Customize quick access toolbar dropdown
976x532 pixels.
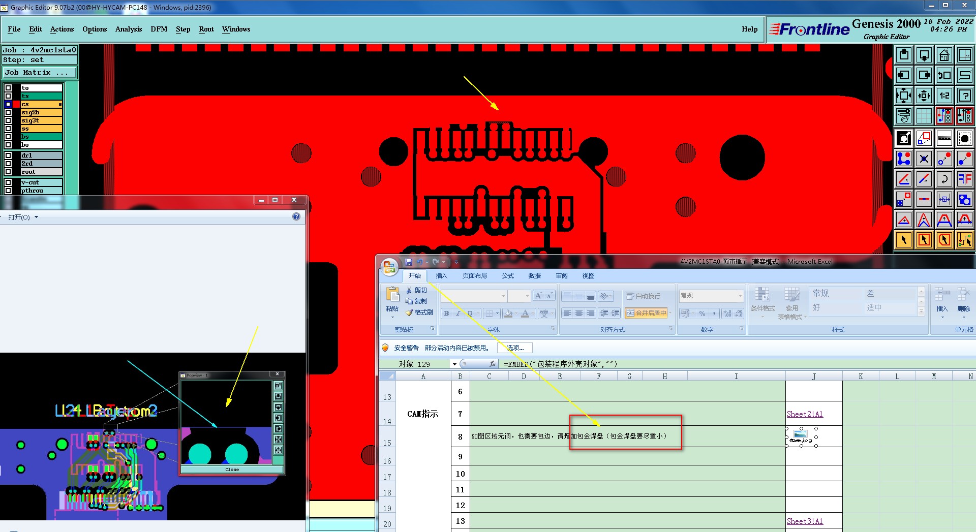click(456, 262)
